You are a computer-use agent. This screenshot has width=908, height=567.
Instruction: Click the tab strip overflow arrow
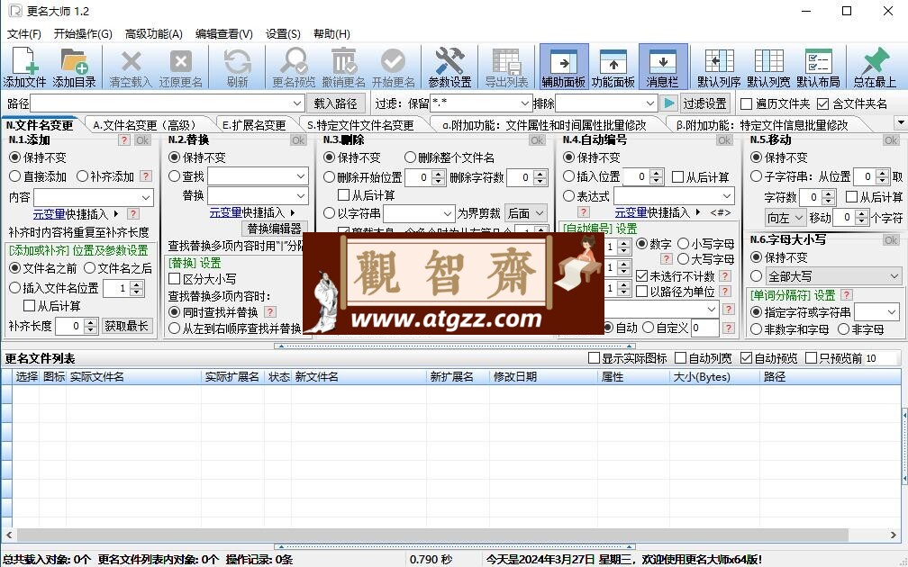[x=900, y=122]
